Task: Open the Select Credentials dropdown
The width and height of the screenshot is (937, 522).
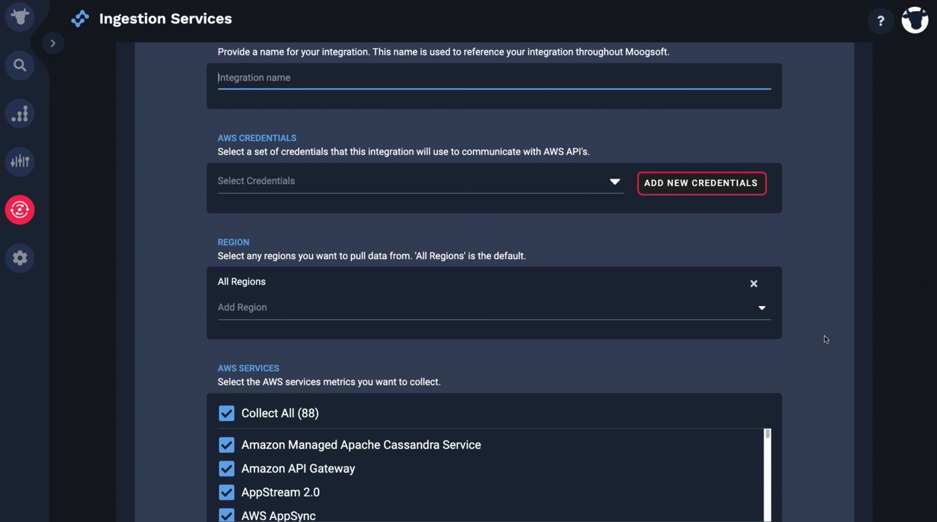Action: tap(420, 181)
